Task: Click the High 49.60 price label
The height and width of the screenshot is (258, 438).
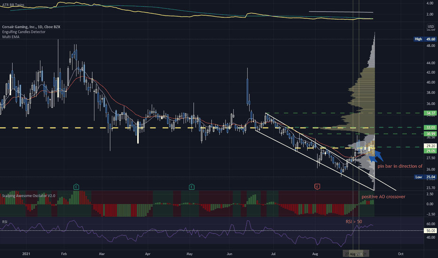Action: tap(424, 39)
